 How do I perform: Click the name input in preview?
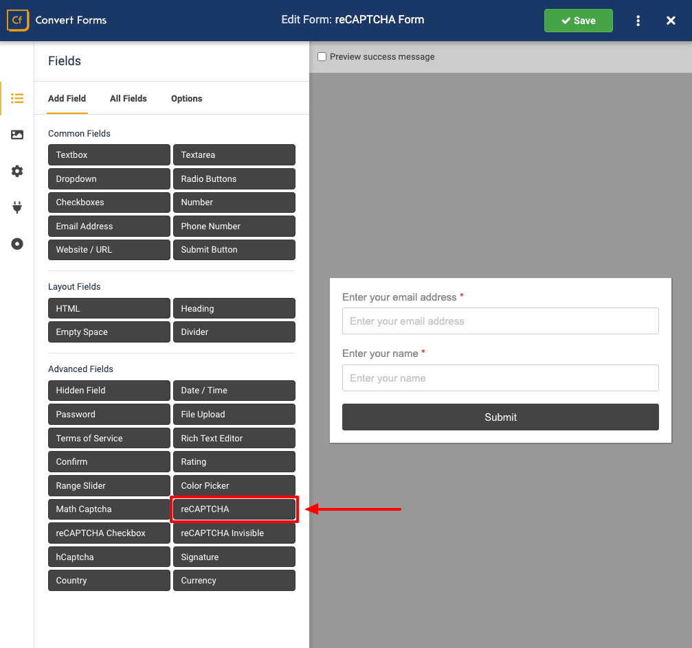[500, 378]
